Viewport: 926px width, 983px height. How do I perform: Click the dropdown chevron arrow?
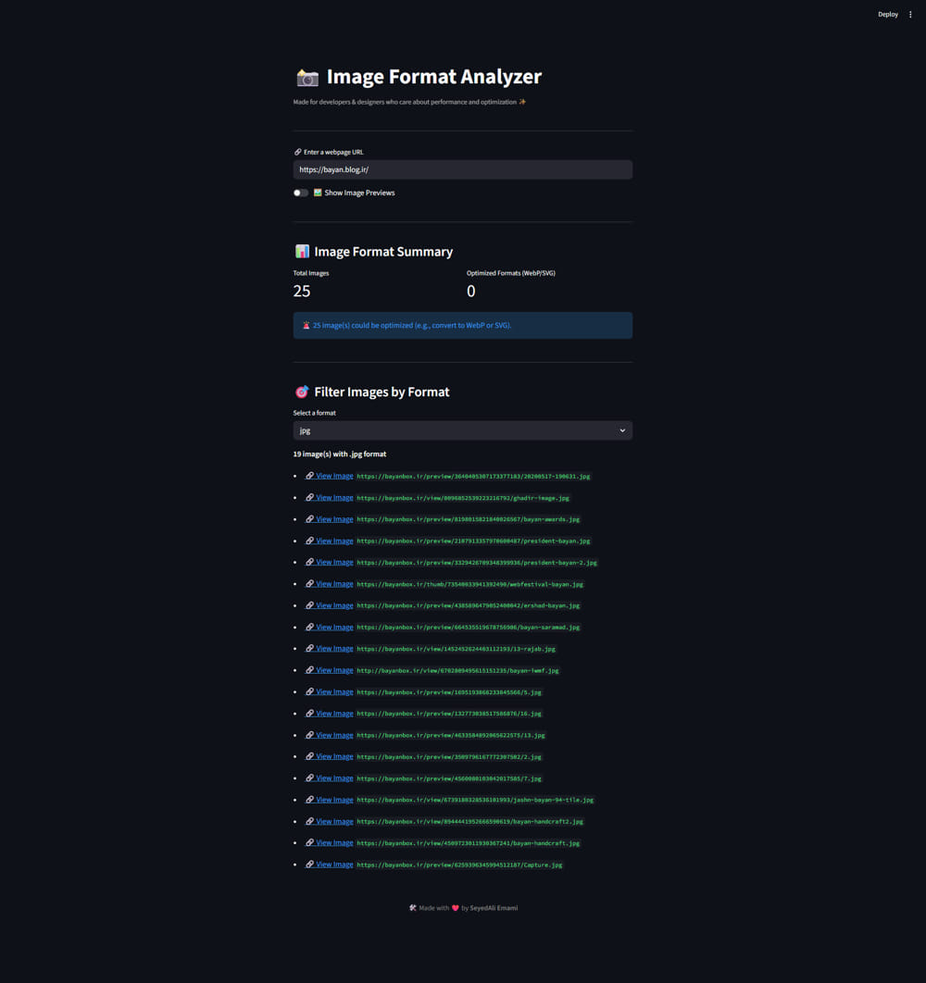[622, 430]
